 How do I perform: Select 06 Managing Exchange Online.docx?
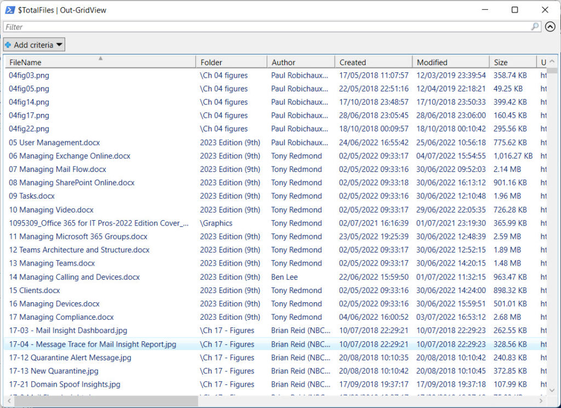coord(70,156)
